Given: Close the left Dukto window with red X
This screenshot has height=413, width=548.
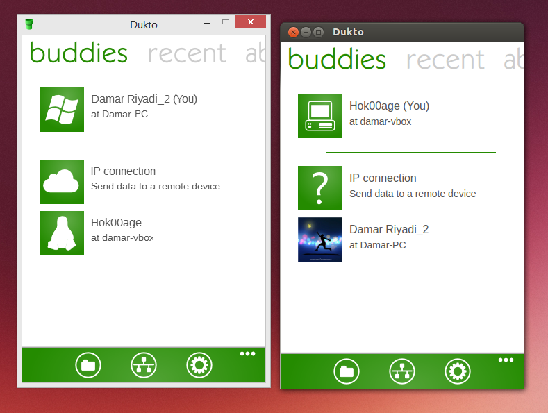Looking at the screenshot, I should coord(250,22).
